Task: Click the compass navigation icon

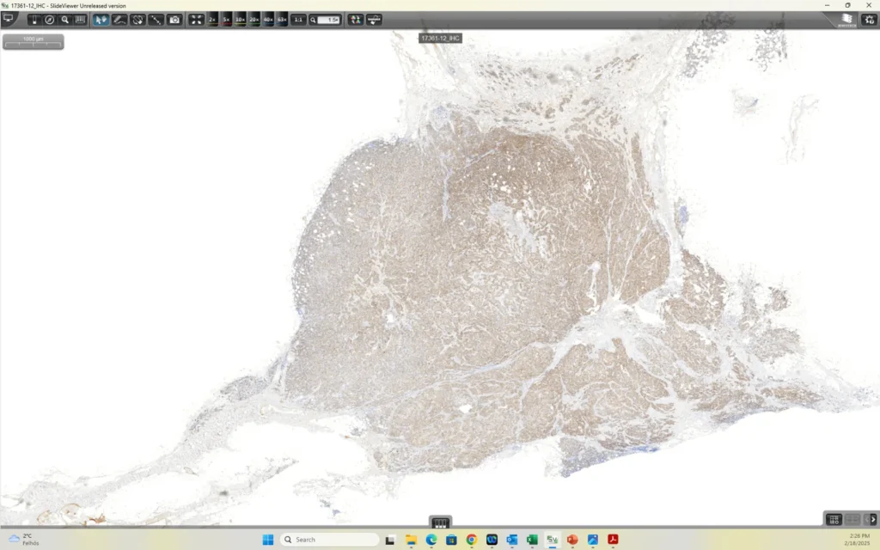Action: tap(49, 20)
